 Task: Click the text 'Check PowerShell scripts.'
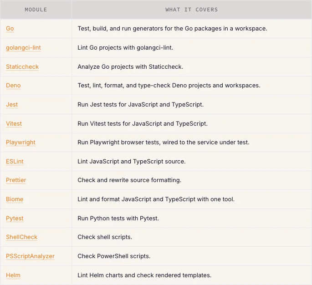coord(114,256)
